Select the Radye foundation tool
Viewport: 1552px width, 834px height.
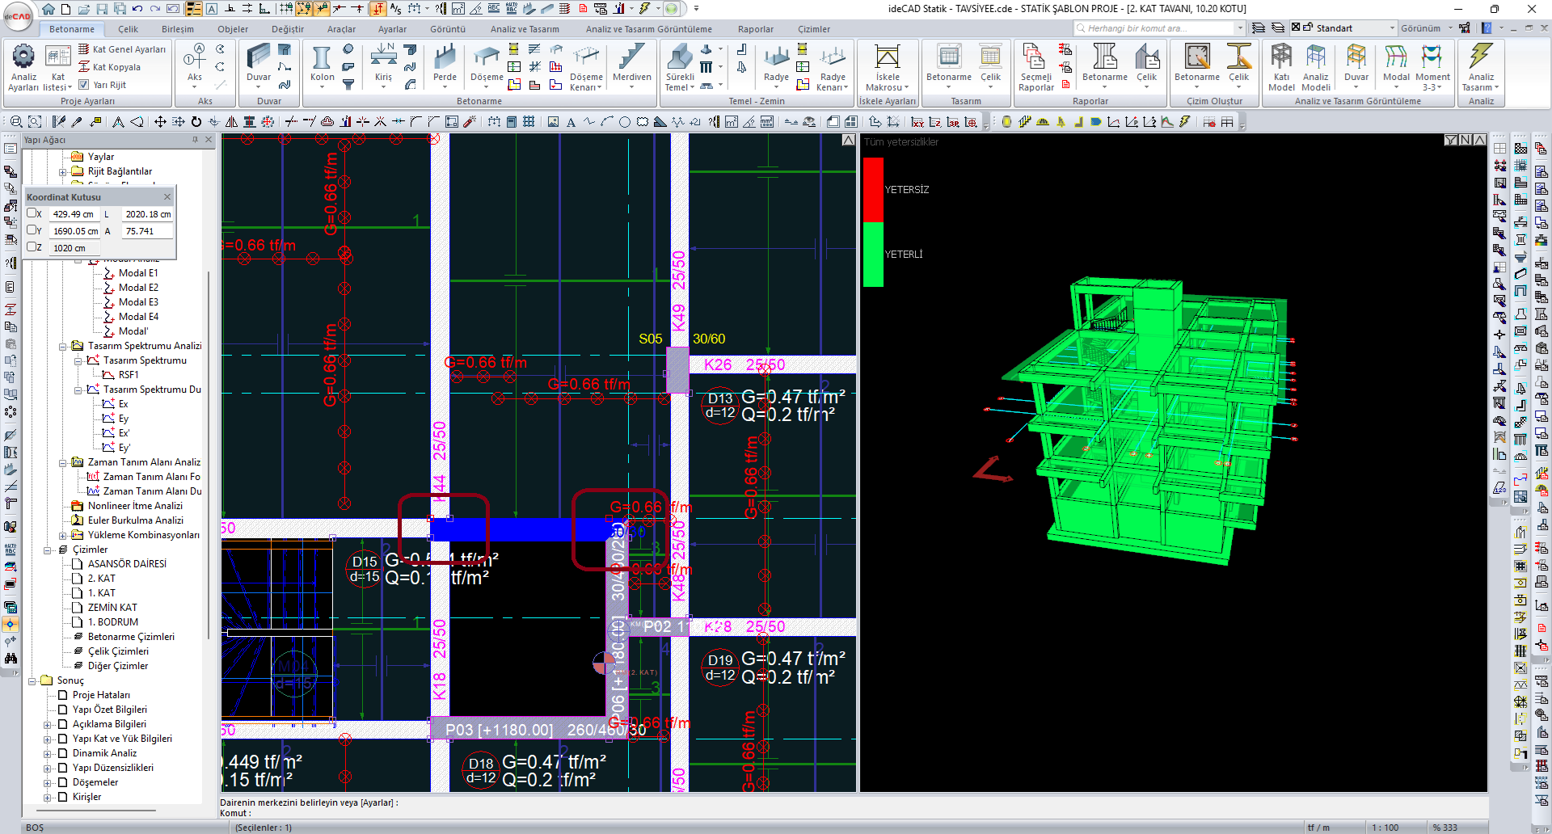click(776, 63)
